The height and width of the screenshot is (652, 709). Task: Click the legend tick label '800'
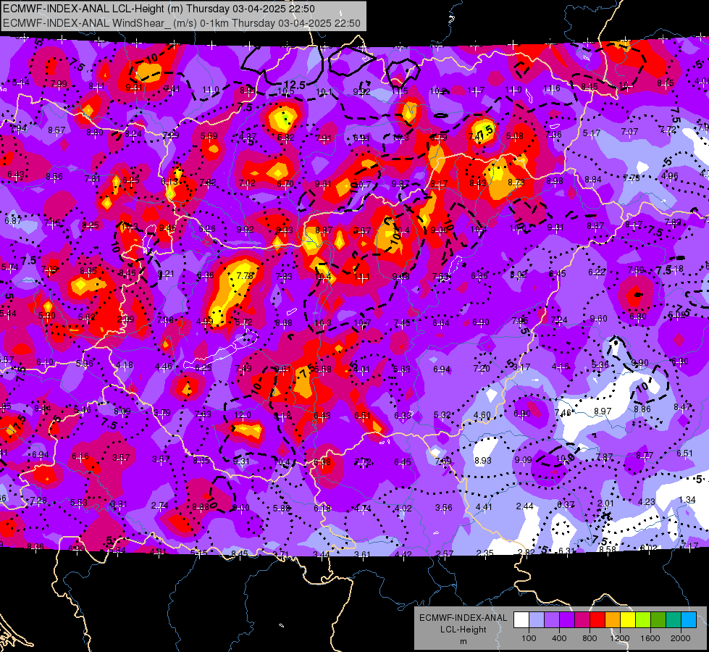[590, 638]
